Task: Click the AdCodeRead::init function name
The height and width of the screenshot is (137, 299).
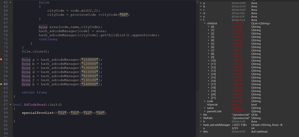Action: coord(43,105)
